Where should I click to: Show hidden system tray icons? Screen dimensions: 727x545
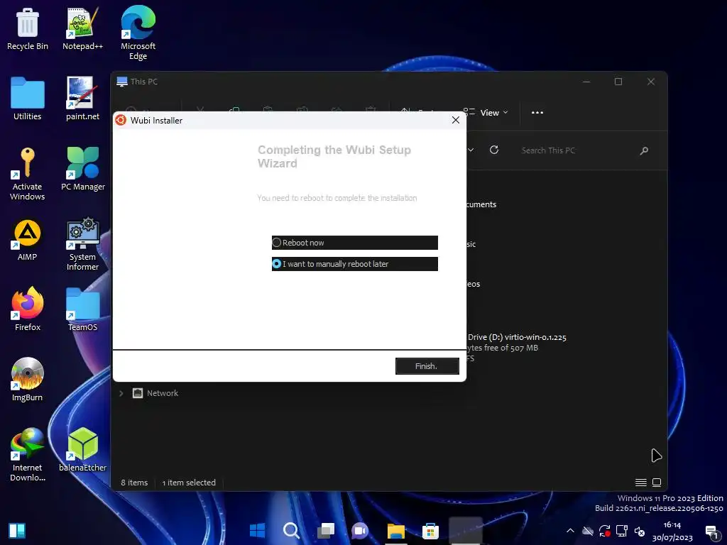click(570, 531)
